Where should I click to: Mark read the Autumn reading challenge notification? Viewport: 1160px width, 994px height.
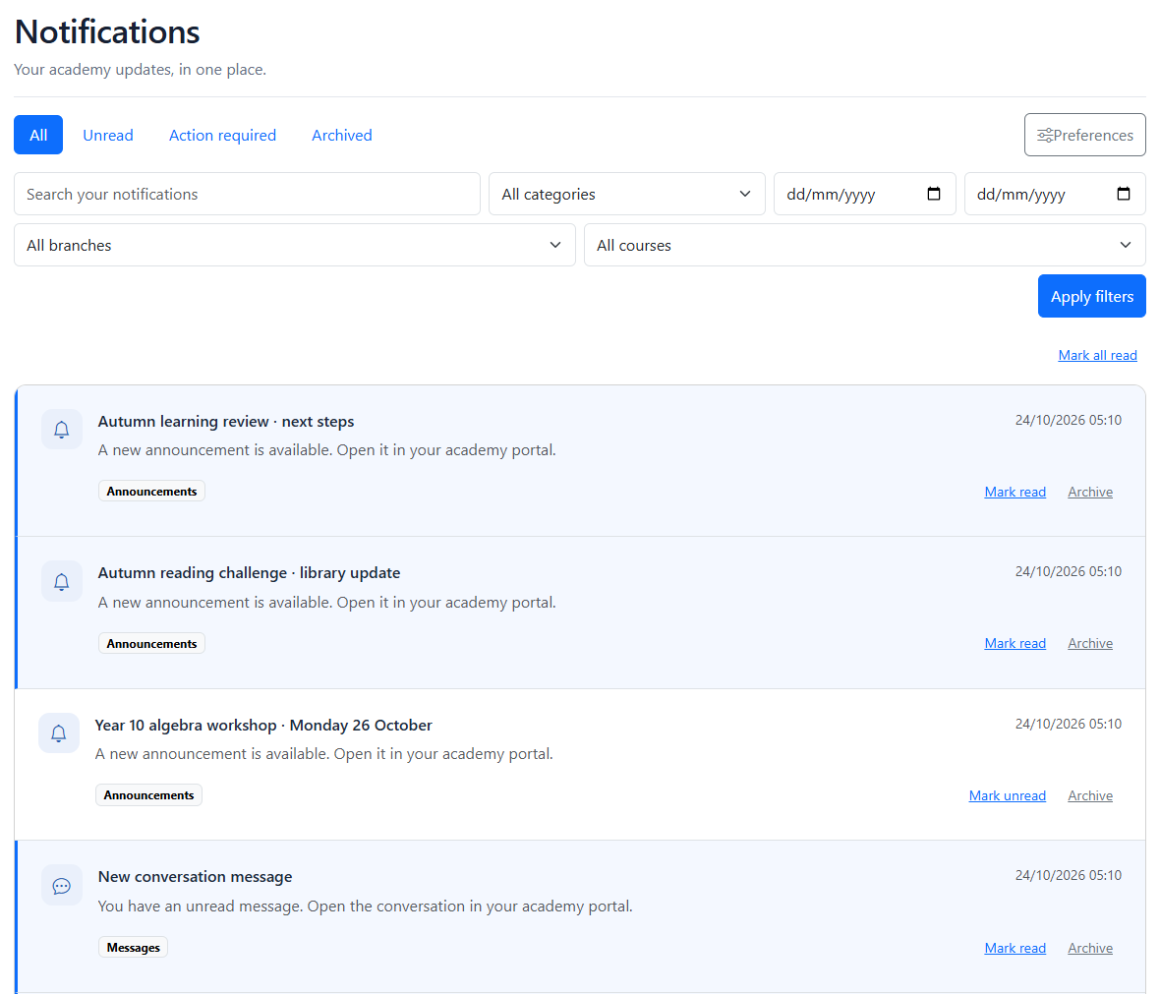click(1015, 644)
